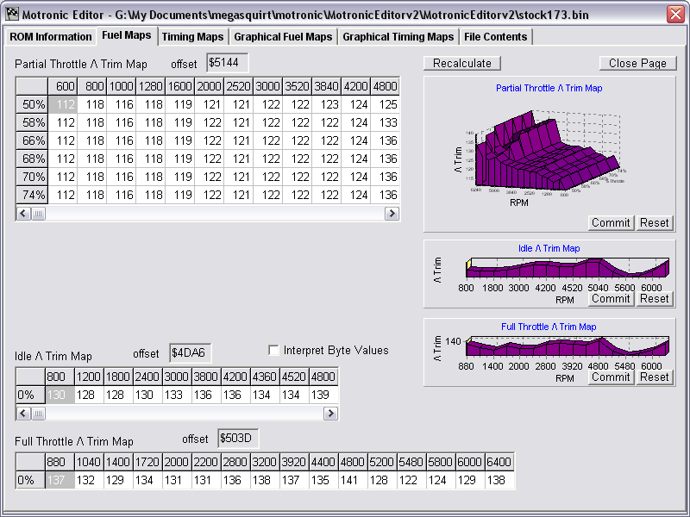Click the 68% row header

tap(32, 159)
